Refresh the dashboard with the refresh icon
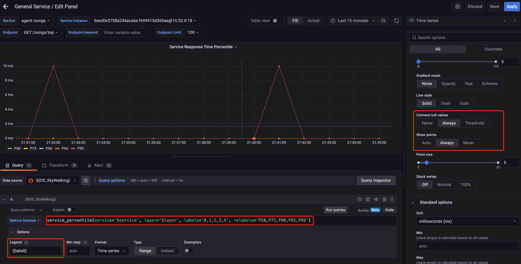521x264 pixels. tap(397, 21)
